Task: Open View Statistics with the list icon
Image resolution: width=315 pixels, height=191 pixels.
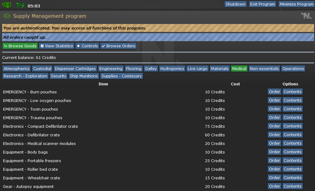Action: (57, 46)
